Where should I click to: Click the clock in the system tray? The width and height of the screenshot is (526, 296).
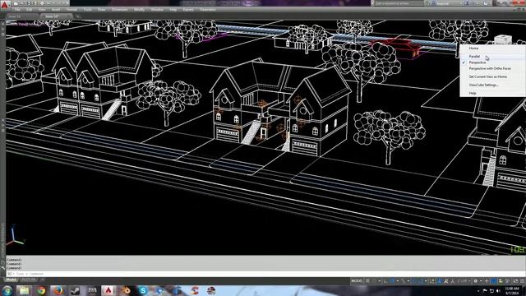(x=512, y=290)
